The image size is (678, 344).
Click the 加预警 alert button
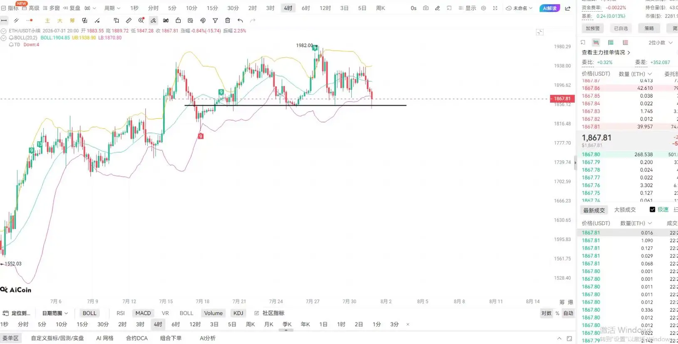tap(593, 28)
